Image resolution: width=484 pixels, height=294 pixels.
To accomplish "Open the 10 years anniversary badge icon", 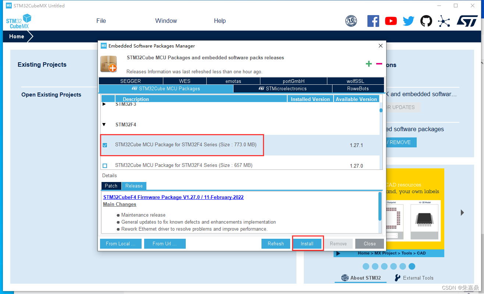I will [351, 21].
